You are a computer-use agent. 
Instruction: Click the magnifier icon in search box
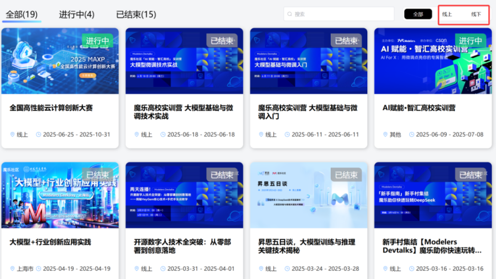tap(289, 14)
